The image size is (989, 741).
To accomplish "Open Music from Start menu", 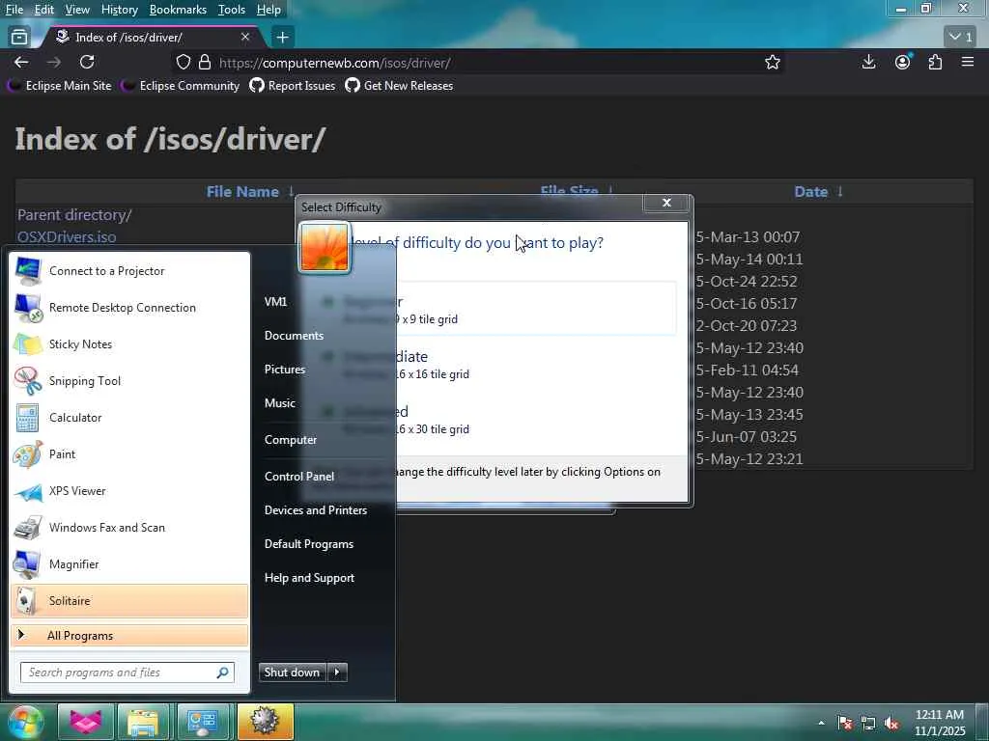I will 280,403.
